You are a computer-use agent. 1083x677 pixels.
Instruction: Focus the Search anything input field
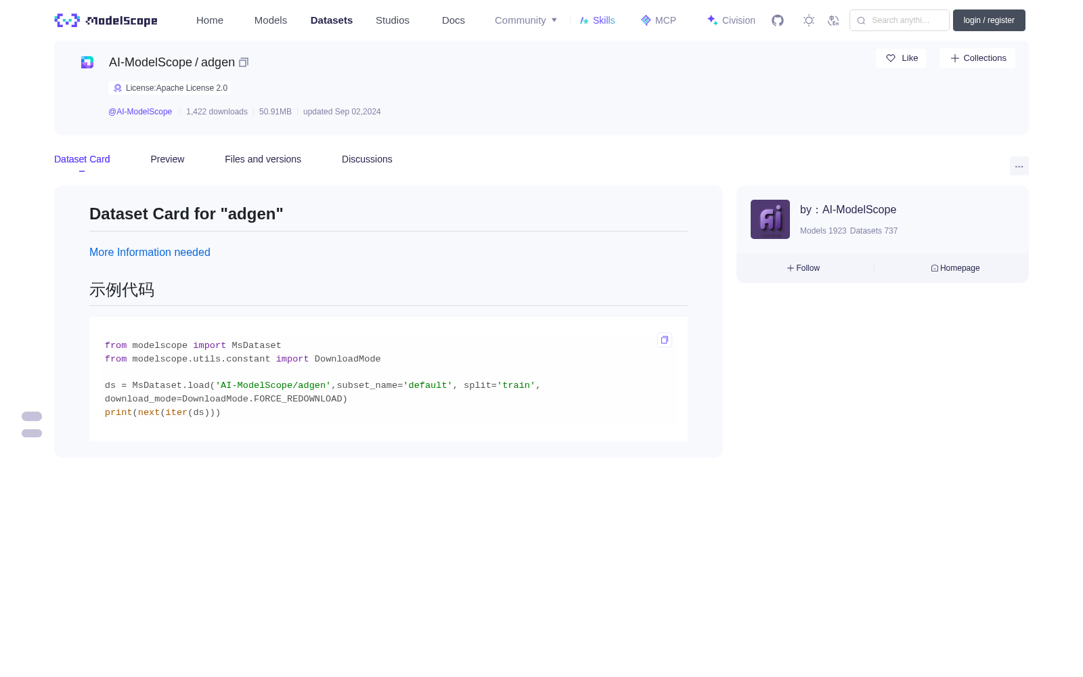(900, 20)
